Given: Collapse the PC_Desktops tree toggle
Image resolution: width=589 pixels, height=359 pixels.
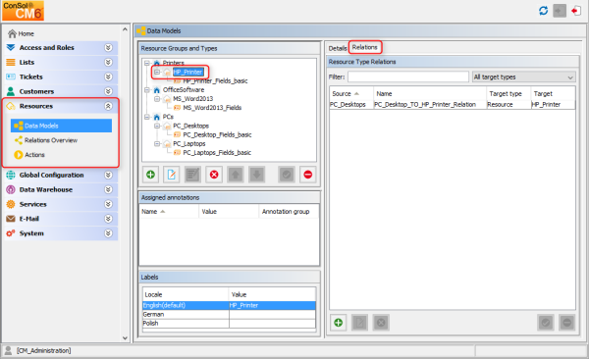Looking at the screenshot, I should (x=157, y=127).
